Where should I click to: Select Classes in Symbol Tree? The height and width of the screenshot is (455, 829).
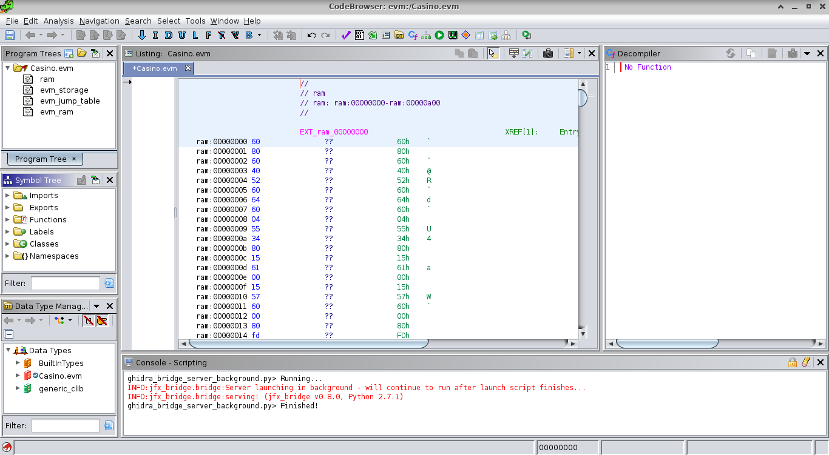44,244
